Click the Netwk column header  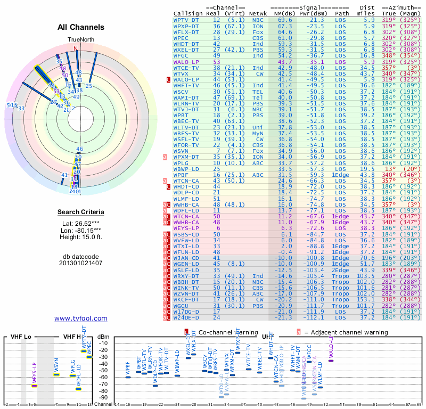258,14
